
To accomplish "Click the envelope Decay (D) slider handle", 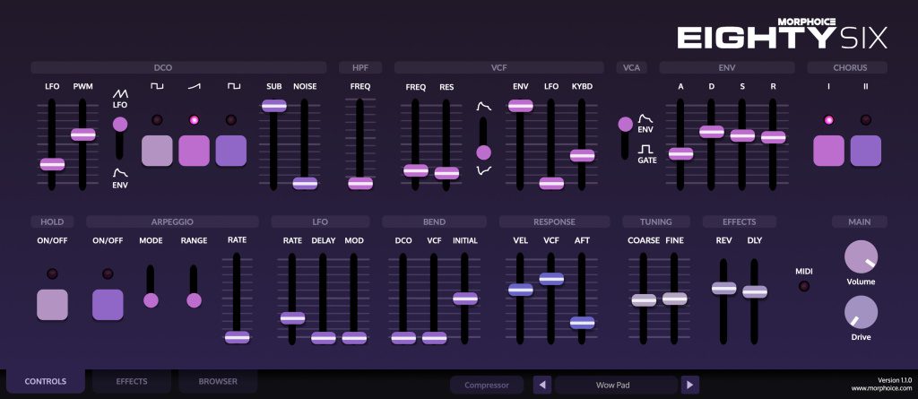I will coord(711,132).
